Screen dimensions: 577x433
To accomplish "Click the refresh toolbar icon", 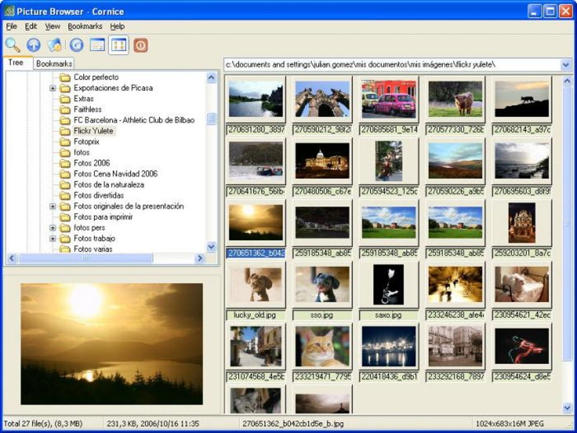I will coord(76,45).
